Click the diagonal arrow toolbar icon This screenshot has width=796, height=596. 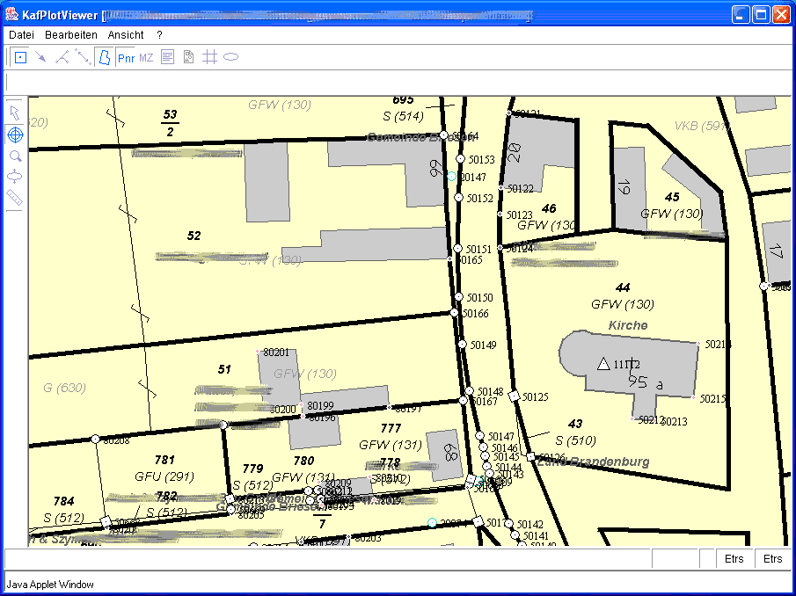tap(40, 57)
